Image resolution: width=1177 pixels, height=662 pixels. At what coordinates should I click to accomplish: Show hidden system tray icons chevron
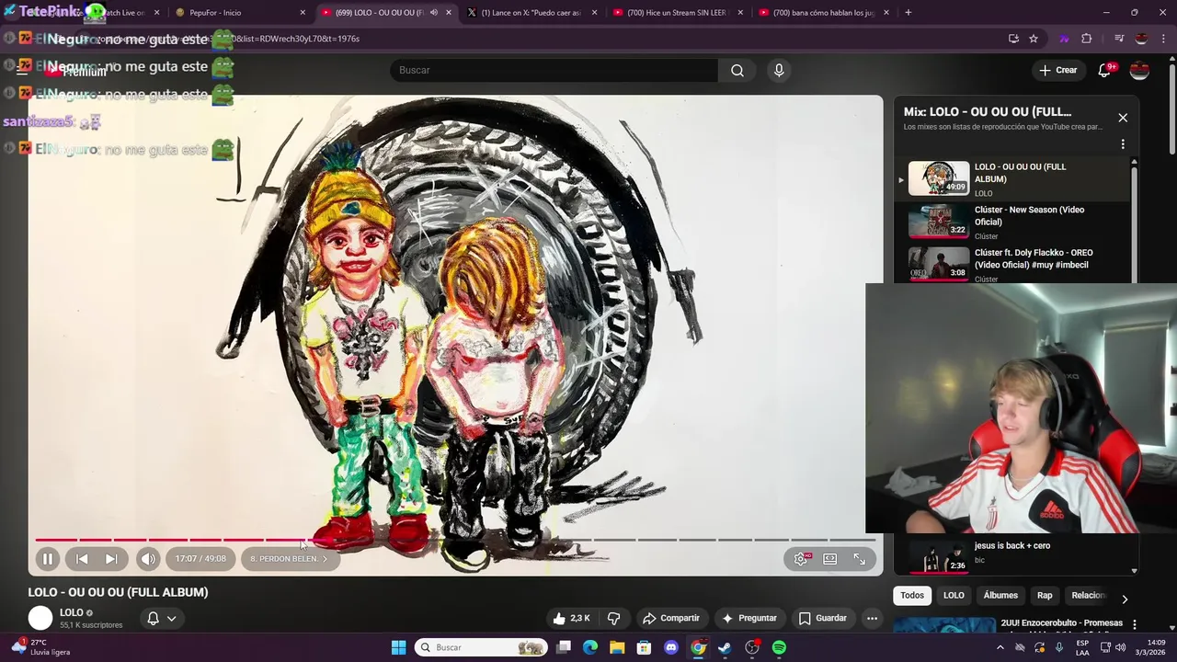tap(1000, 647)
